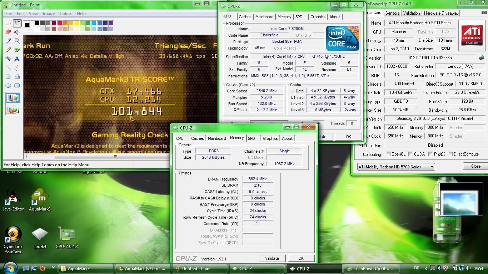The image size is (488, 274).
Task: Select opaque selection mode option in Paint
Action: tap(13, 98)
